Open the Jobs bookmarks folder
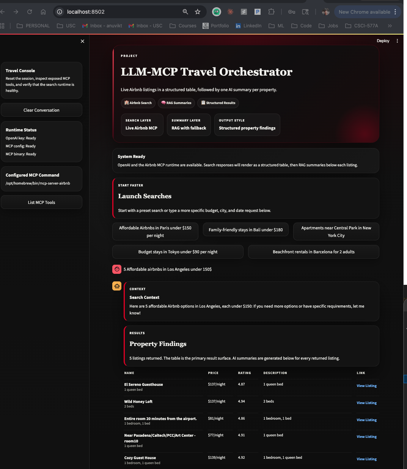 coord(328,26)
